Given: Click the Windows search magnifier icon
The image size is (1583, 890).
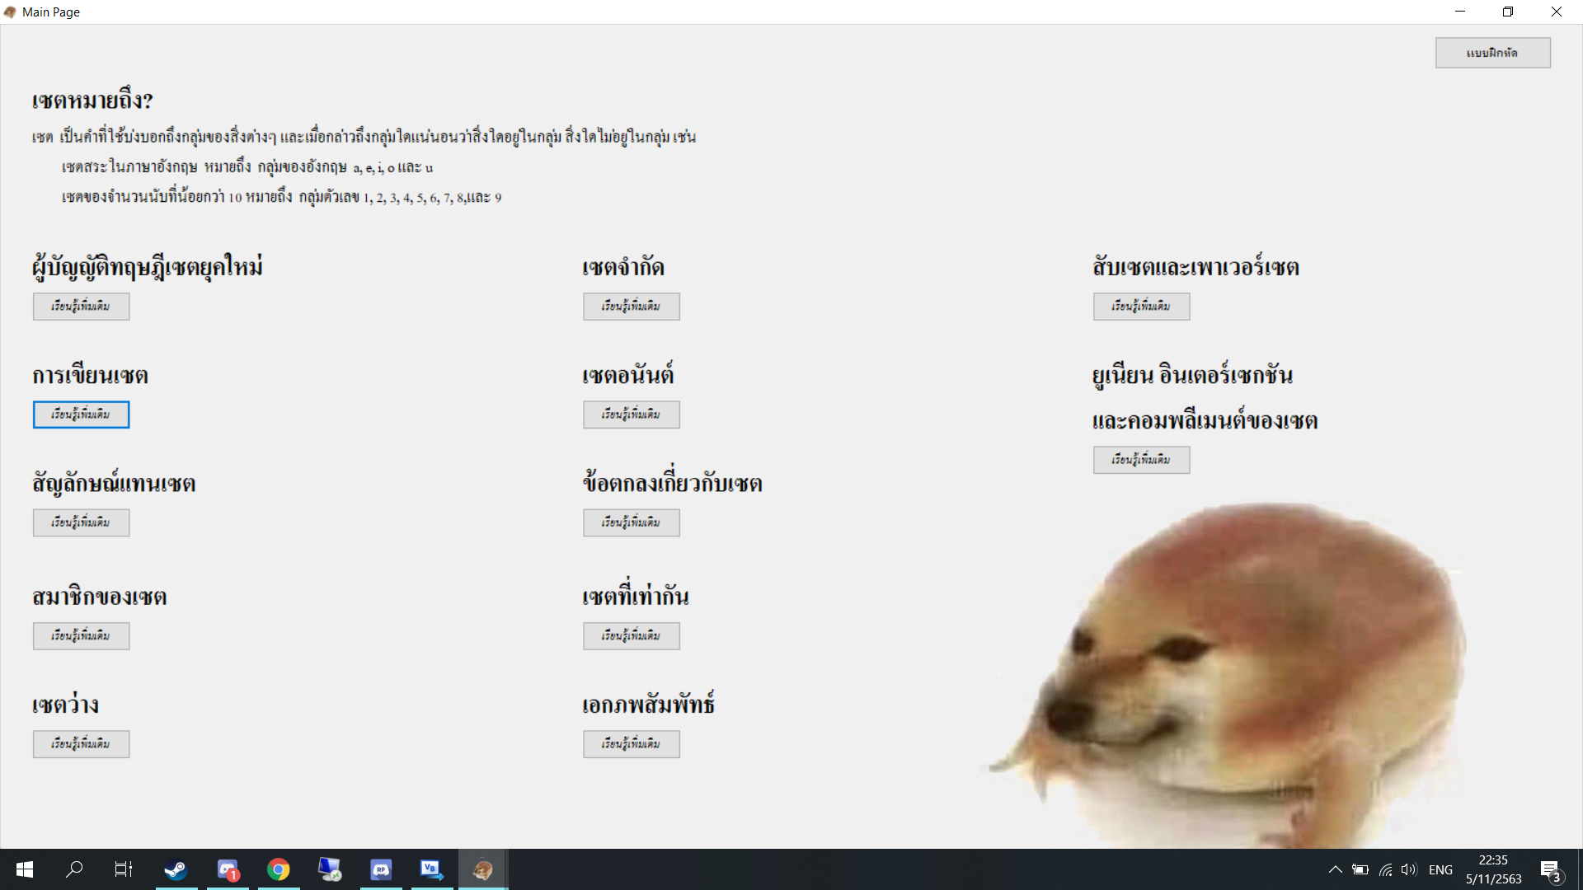Looking at the screenshot, I should [74, 869].
